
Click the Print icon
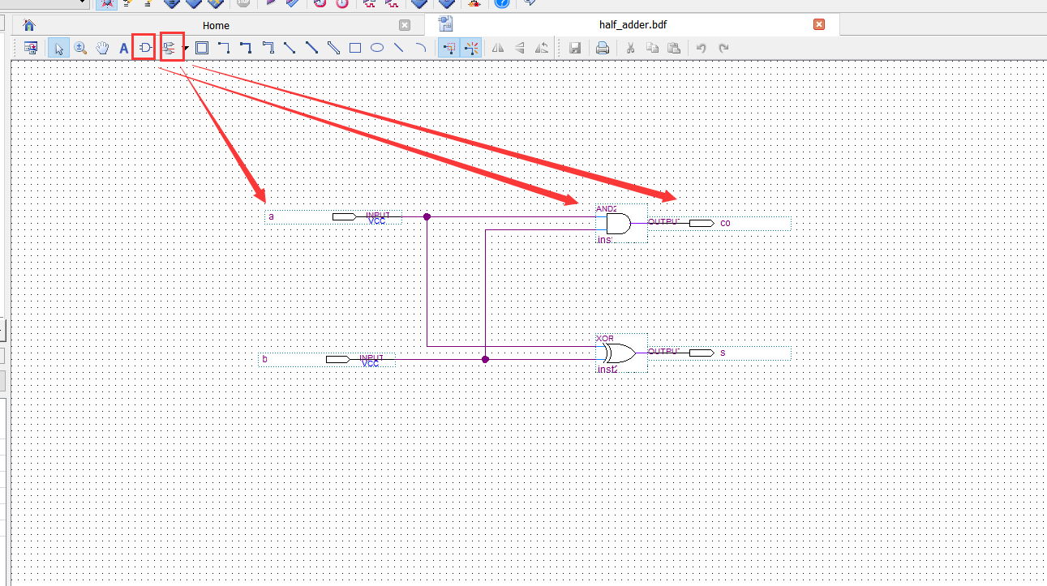click(603, 48)
